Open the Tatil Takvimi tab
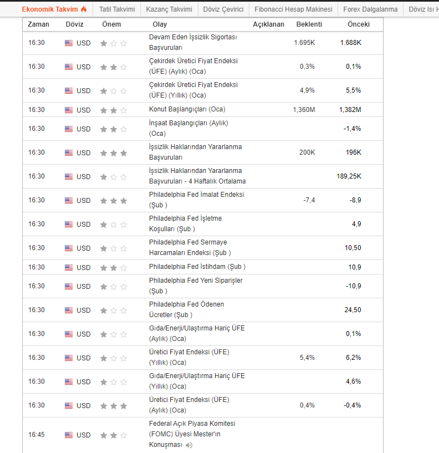 click(x=117, y=9)
